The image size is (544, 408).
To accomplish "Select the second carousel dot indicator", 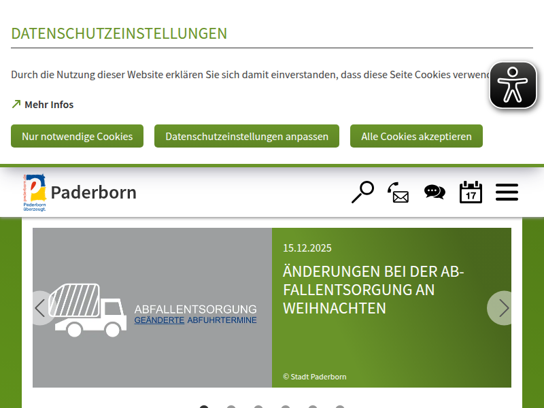I will tap(231, 407).
